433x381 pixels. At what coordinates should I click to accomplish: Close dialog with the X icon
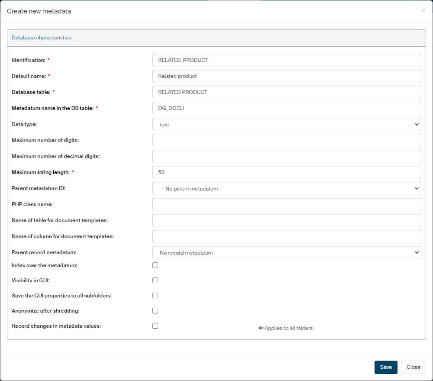pos(423,10)
